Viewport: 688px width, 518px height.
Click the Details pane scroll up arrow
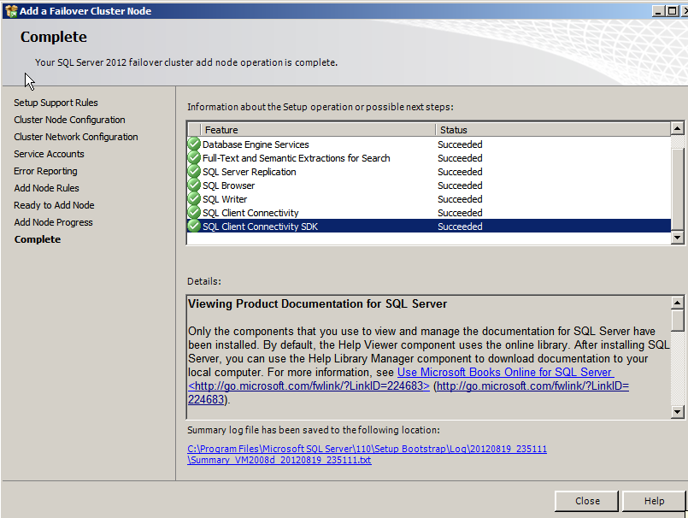677,303
